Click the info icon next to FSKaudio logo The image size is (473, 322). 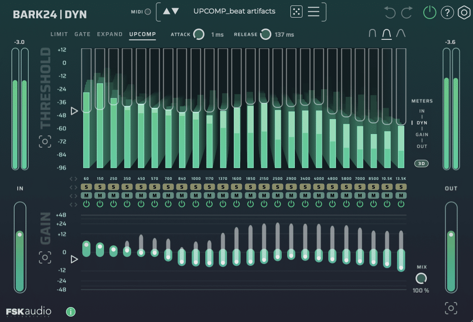70,312
